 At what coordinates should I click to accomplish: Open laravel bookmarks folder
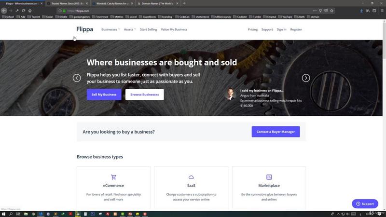[x=131, y=17]
